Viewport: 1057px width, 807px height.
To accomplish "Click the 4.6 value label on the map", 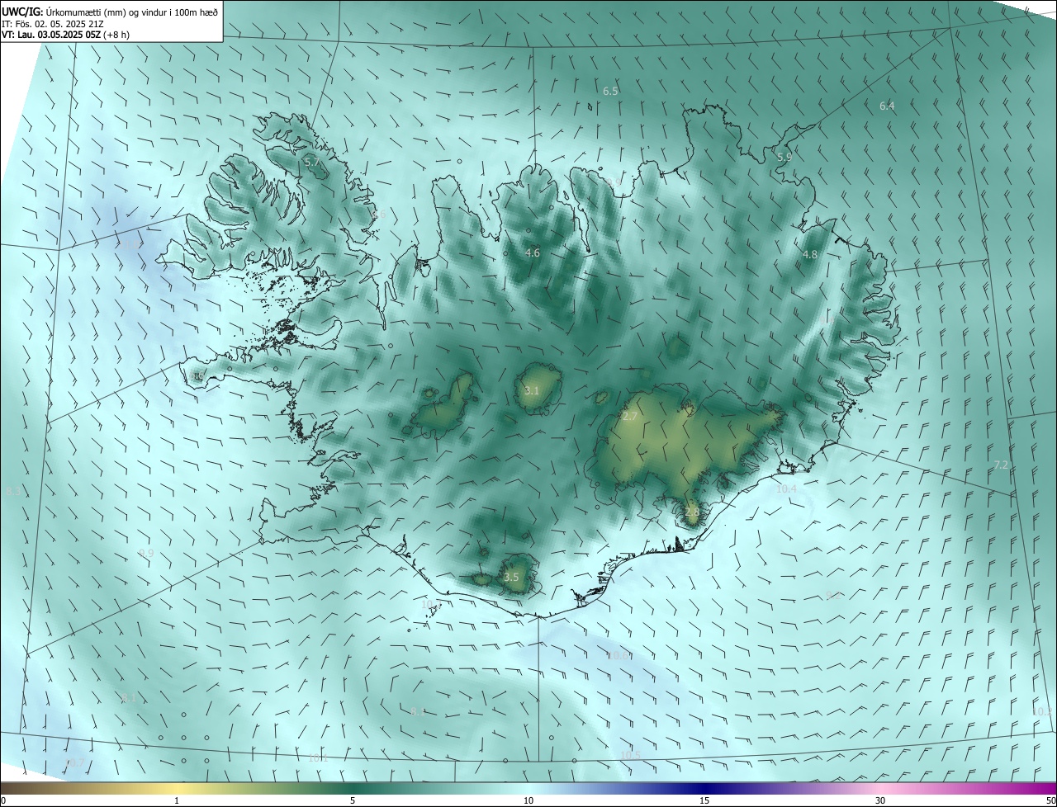I will pos(533,252).
